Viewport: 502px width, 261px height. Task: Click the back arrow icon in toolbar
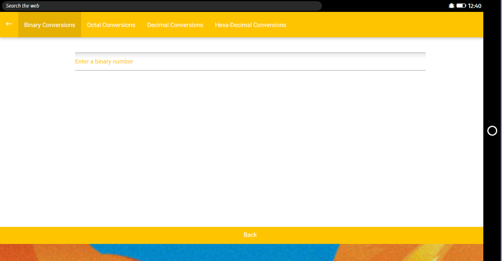[9, 24]
